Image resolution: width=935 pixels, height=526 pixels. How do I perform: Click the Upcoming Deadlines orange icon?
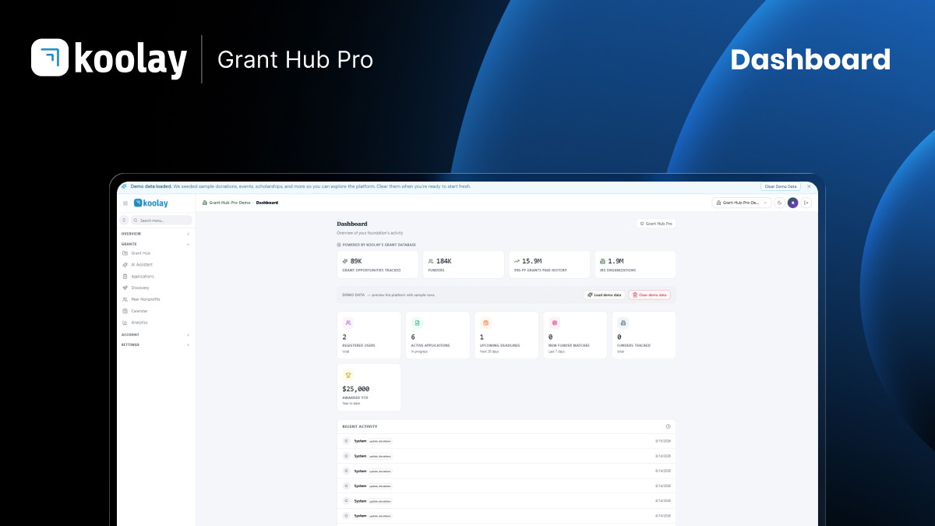[x=485, y=323]
